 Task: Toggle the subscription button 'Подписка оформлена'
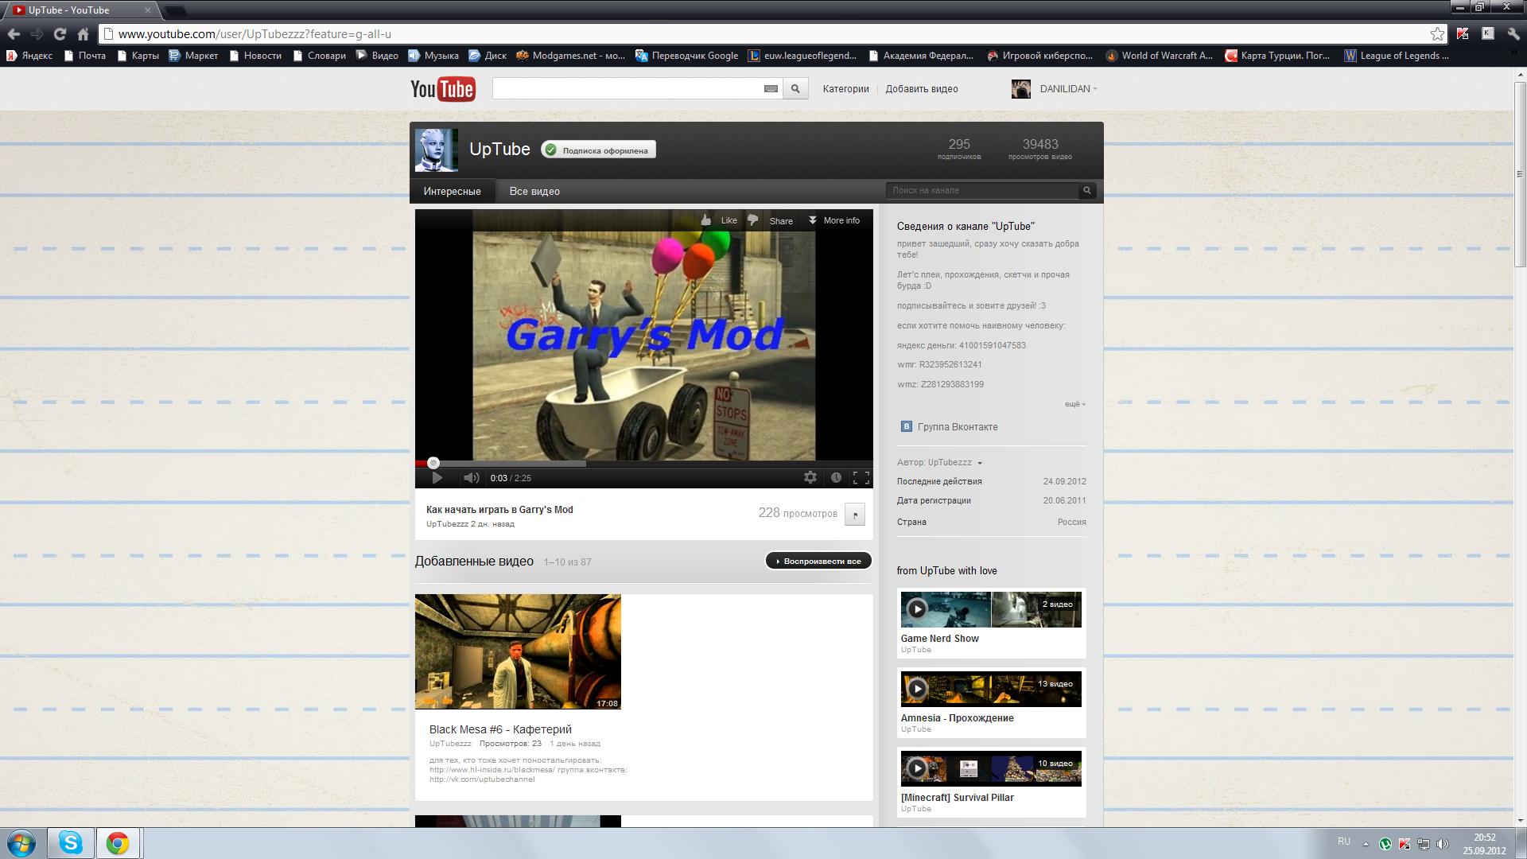tap(599, 150)
